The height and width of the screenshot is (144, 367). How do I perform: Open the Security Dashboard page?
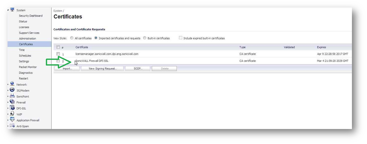(30, 16)
